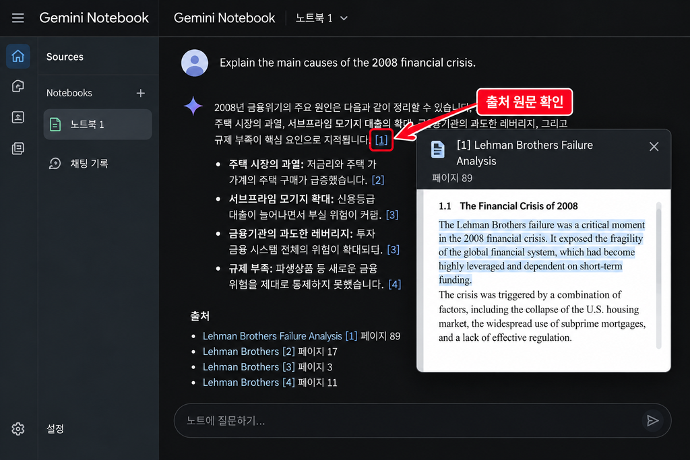Open citation [3] after 금융기관의 과도한 레버리지
690x460 pixels.
click(393, 249)
